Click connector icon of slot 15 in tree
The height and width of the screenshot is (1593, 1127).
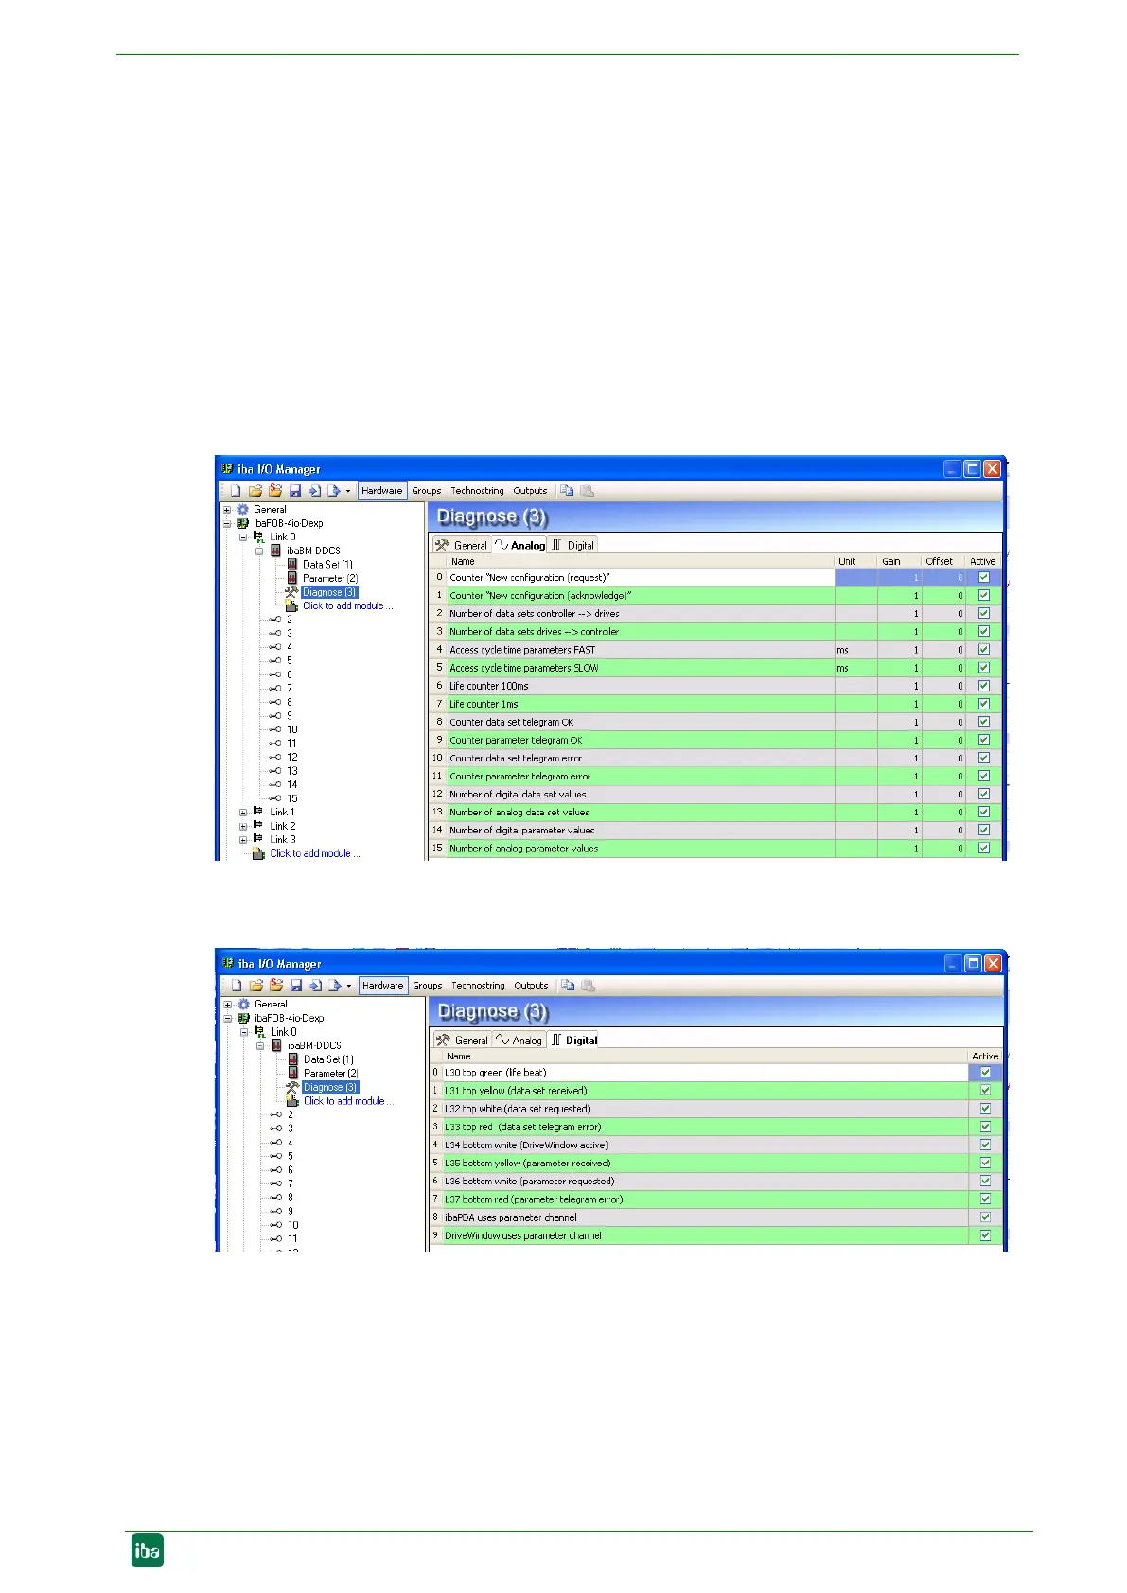pos(275,798)
